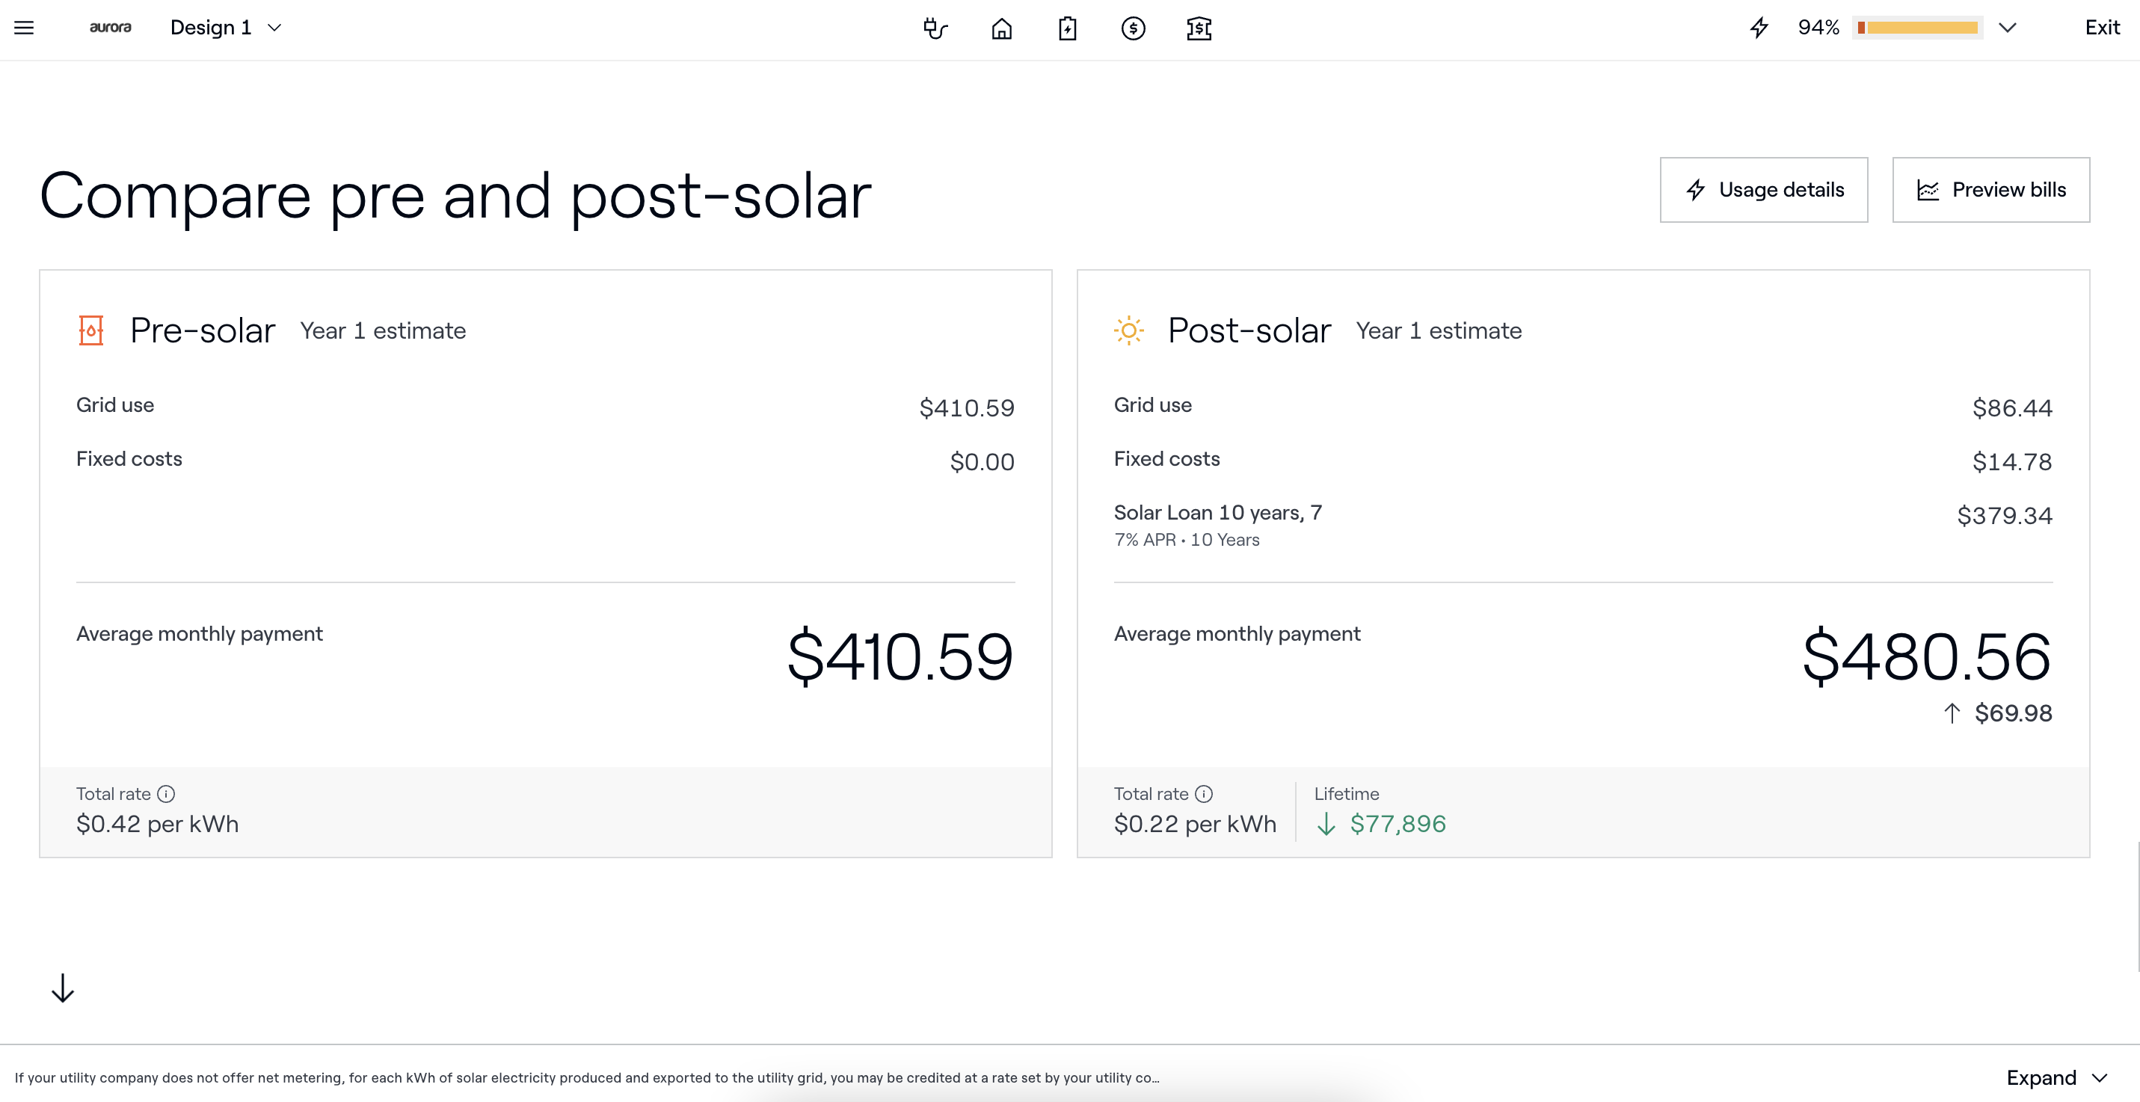The image size is (2140, 1102).
Task: Select the battery storage icon
Action: (x=1068, y=29)
